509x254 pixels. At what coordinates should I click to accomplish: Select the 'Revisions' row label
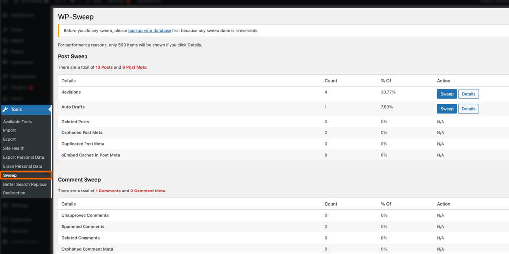pyautogui.click(x=71, y=92)
